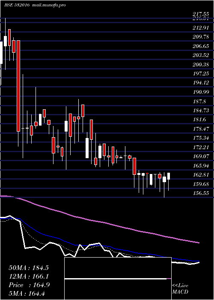This screenshot has width=214, height=300.
Task: Click the '5MA : 164.4' readout
Action: tap(27, 294)
